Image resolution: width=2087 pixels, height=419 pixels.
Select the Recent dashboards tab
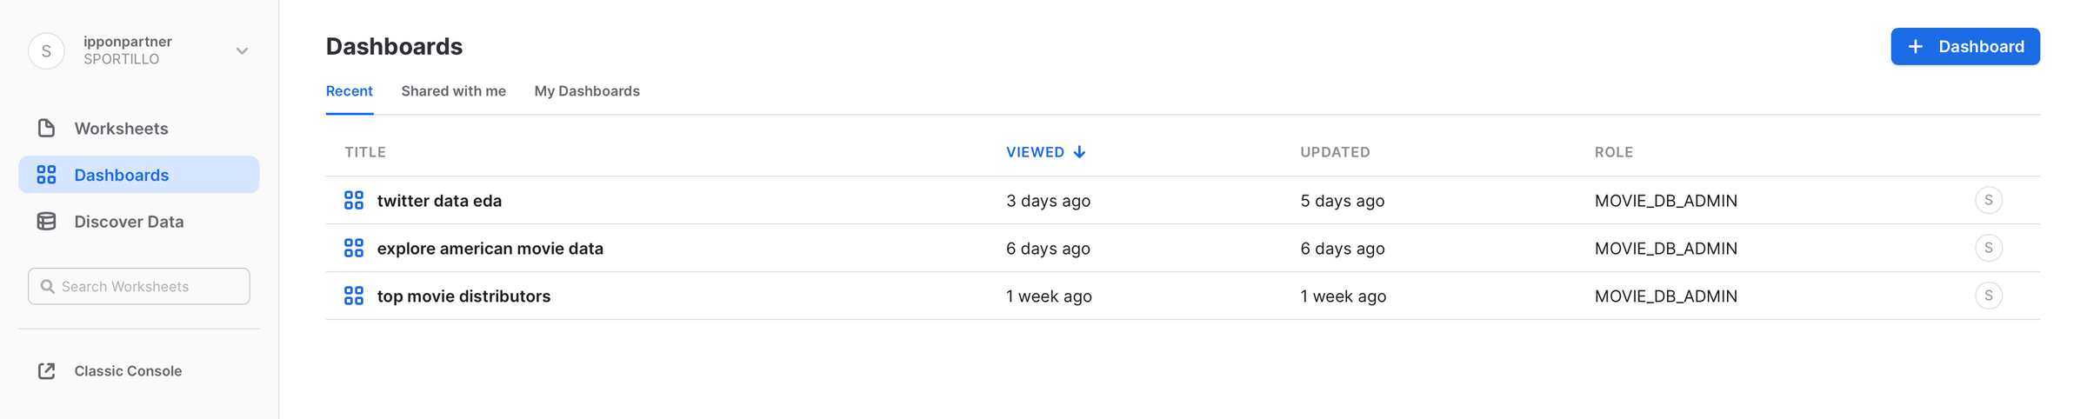[x=349, y=91]
